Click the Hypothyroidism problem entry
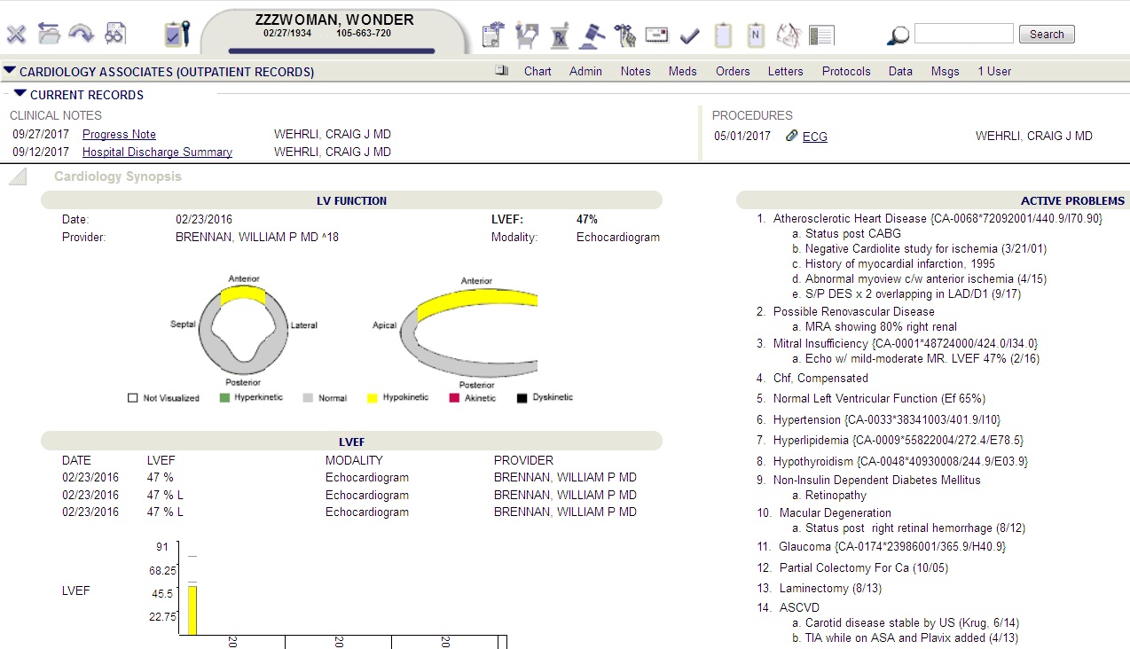 click(901, 461)
